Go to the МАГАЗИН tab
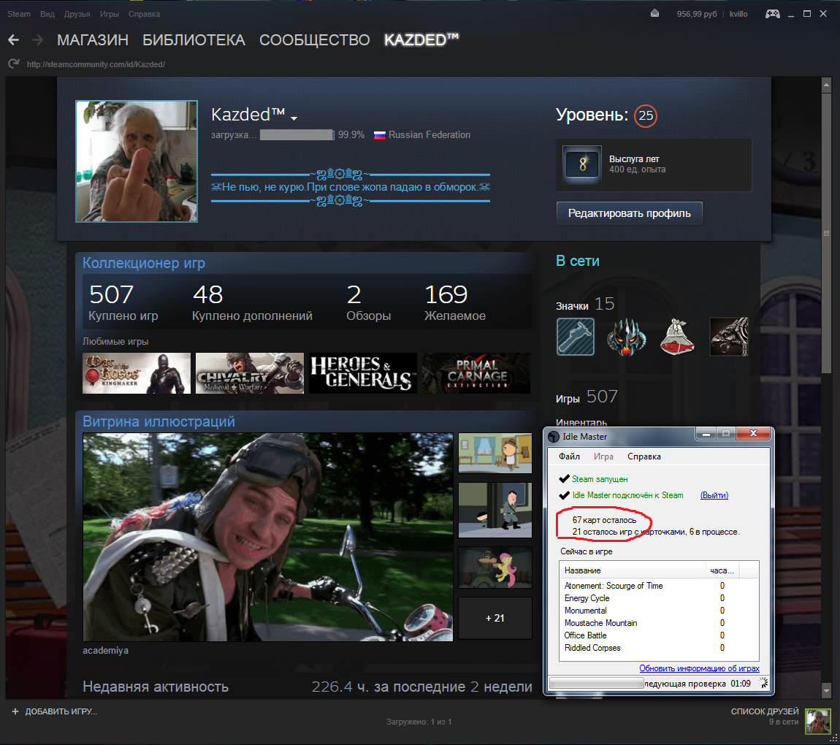The width and height of the screenshot is (840, 745). click(93, 40)
